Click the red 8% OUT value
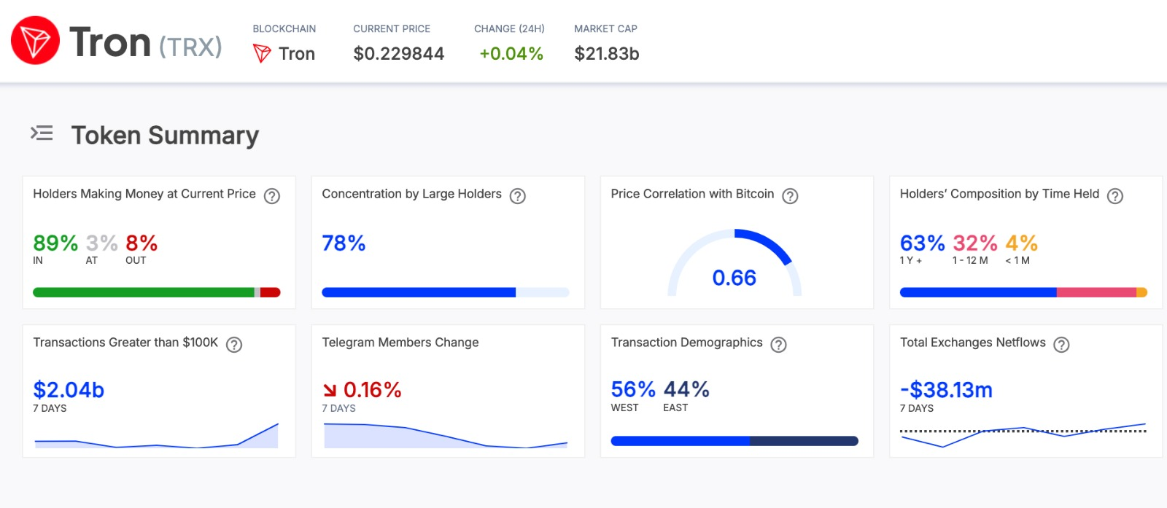This screenshot has height=508, width=1167. coord(141,243)
